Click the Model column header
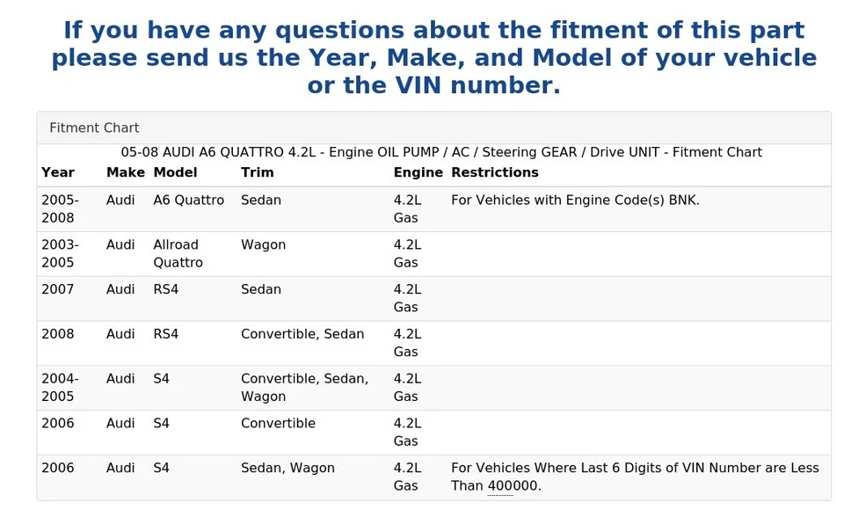 pos(175,172)
